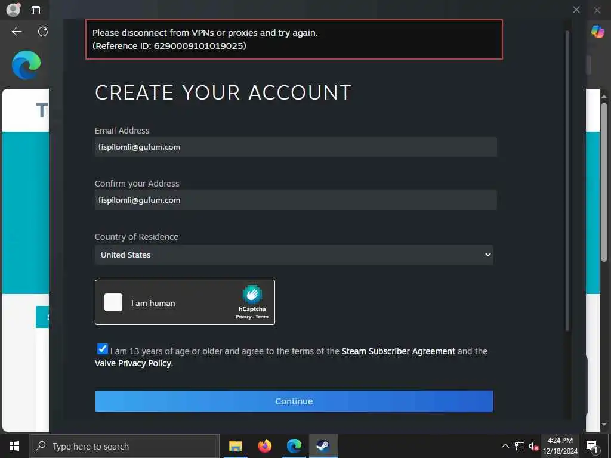Click the muted volume icon in tray
Image resolution: width=611 pixels, height=458 pixels.
533,446
